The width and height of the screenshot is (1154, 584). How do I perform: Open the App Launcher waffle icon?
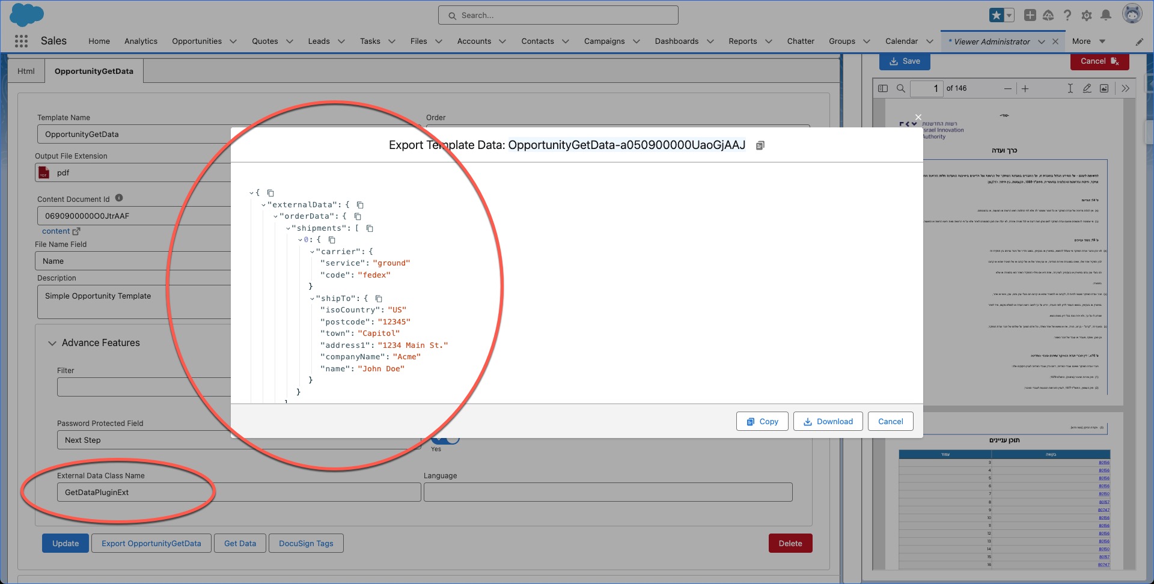coord(22,41)
